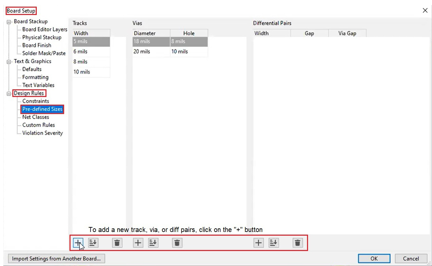
Task: Collapse the Text & Graphics tree node
Action: coord(9,62)
